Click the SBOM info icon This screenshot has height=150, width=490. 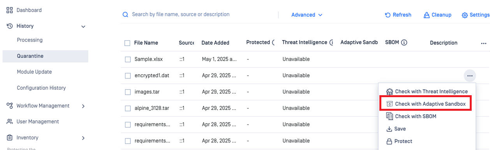(x=404, y=43)
